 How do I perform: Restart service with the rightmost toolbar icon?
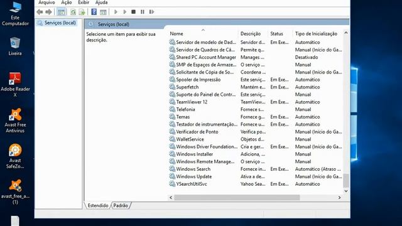[151, 12]
